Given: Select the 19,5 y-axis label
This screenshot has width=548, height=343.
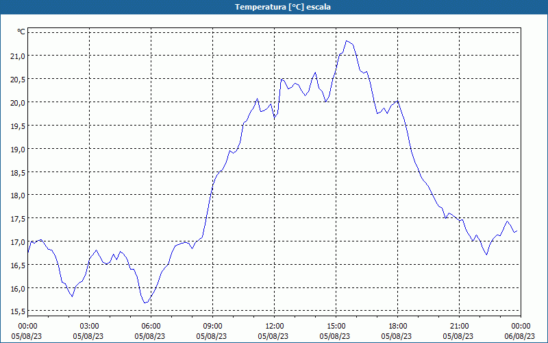Looking at the screenshot, I should pos(18,126).
